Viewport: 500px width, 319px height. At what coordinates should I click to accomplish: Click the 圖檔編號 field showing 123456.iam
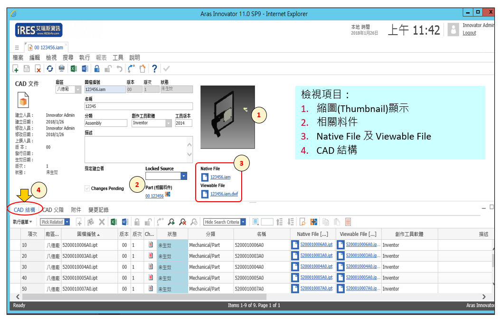pos(105,90)
